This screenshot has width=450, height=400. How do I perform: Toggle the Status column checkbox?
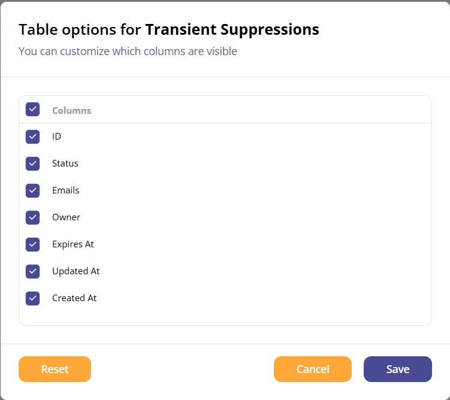tap(32, 163)
